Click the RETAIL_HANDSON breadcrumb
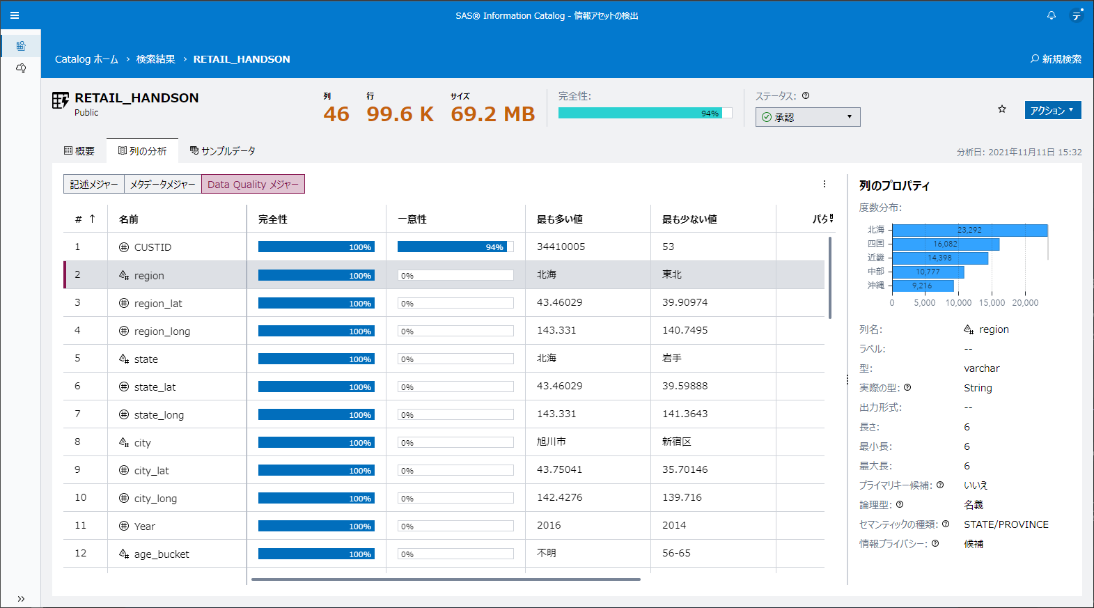This screenshot has height=608, width=1094. 242,59
